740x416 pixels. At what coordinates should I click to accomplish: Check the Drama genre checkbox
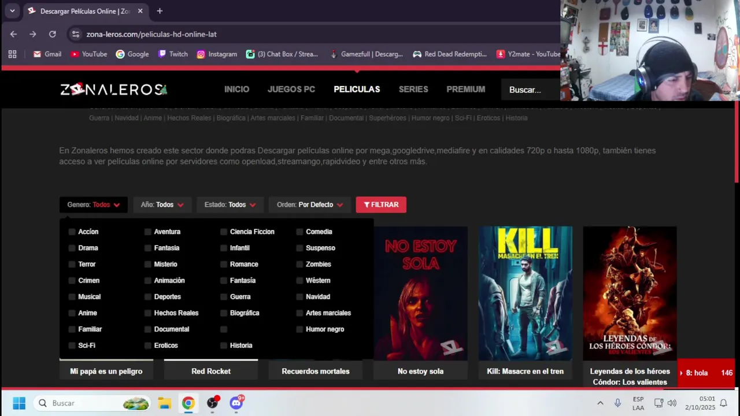[x=72, y=248]
